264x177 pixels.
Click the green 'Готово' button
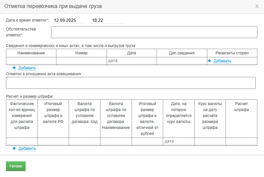[x=16, y=166]
